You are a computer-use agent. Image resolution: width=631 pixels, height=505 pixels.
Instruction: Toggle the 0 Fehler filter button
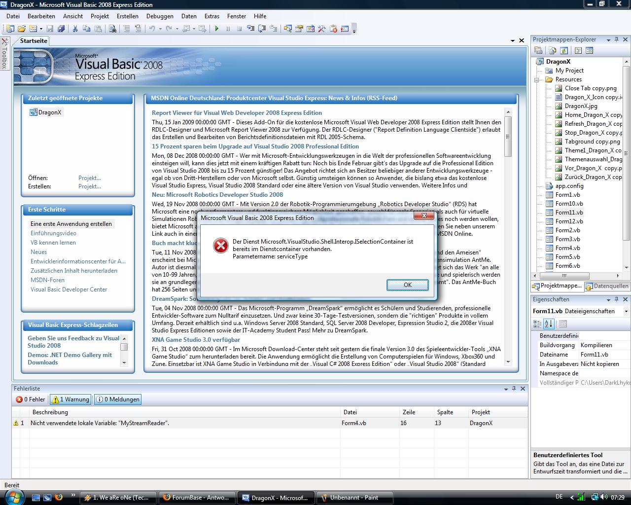click(31, 399)
